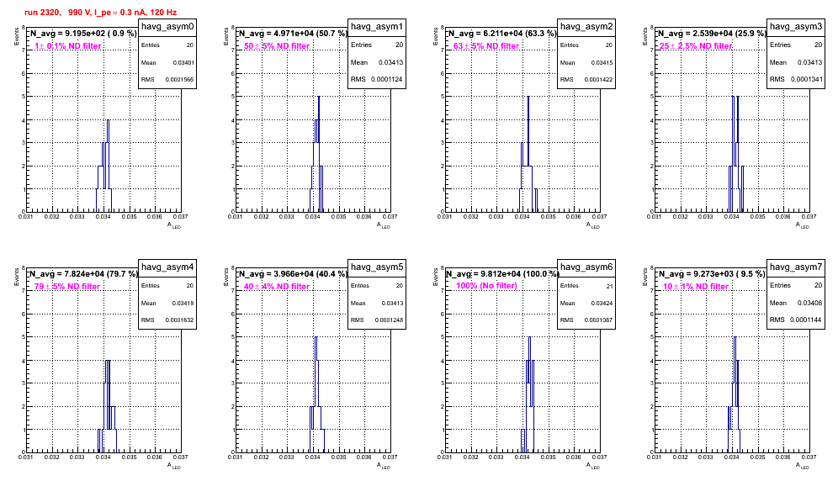Click the '40± 4% ND filter' magenta label
Viewport: 838px width, 481px height.
[x=277, y=287]
